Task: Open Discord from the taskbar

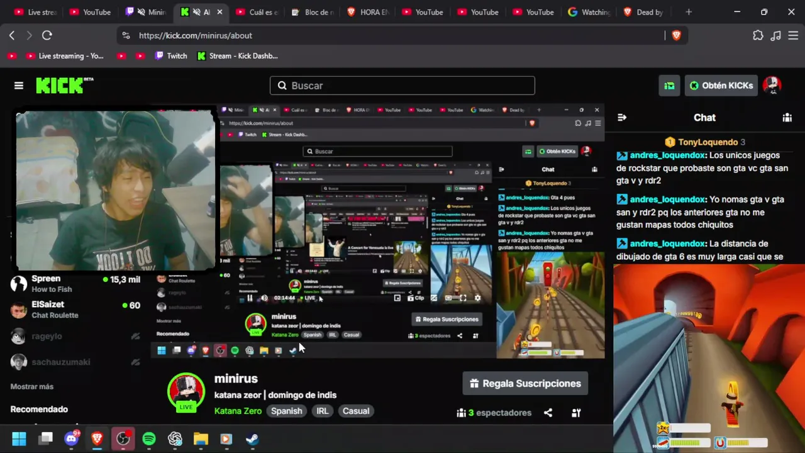Action: coord(71,439)
